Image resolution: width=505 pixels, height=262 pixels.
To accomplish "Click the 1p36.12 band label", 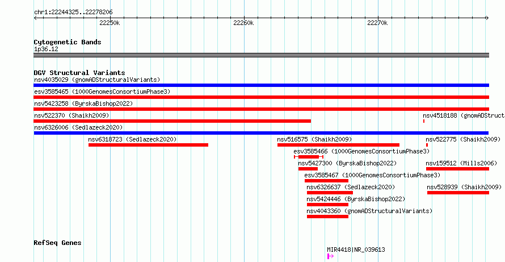I will pos(46,49).
